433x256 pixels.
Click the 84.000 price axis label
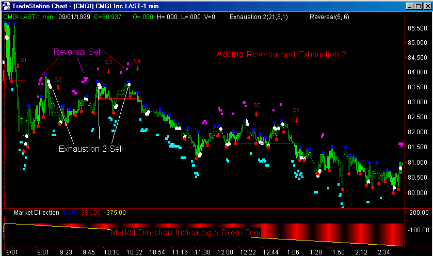pyautogui.click(x=418, y=72)
